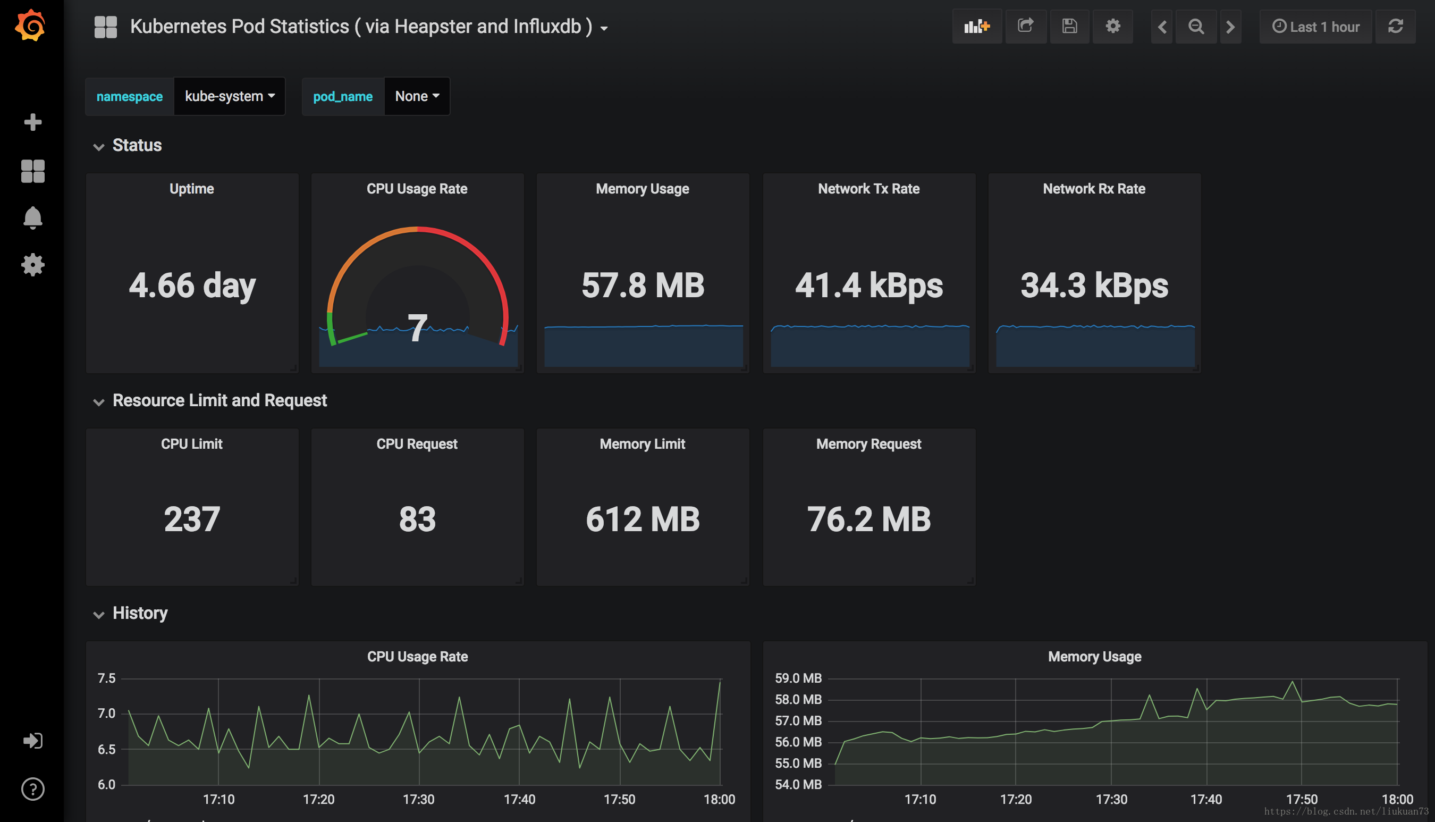The image size is (1435, 822).
Task: Click the Uptime panel title
Action: (192, 189)
